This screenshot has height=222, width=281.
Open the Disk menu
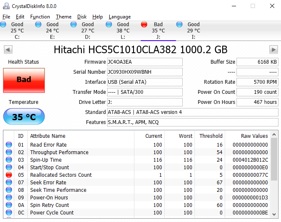(x=82, y=17)
